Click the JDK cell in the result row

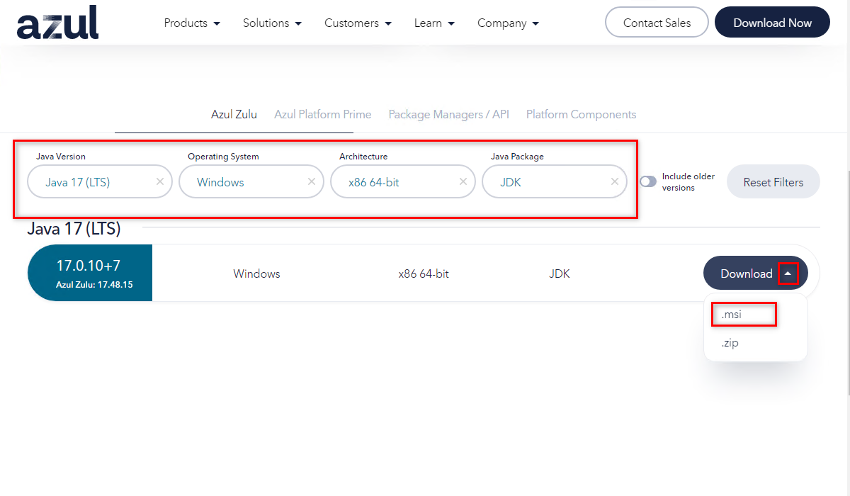(x=560, y=274)
